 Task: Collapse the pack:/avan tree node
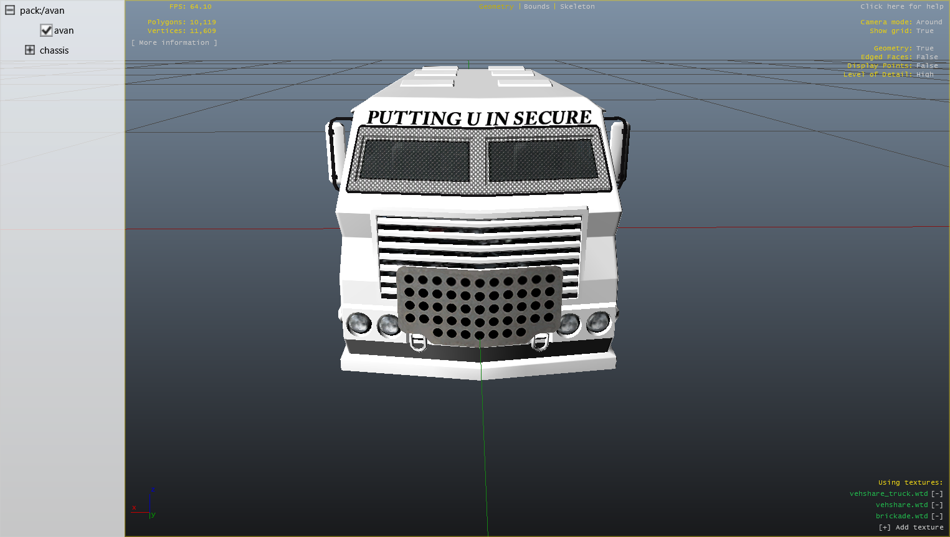[x=10, y=11]
